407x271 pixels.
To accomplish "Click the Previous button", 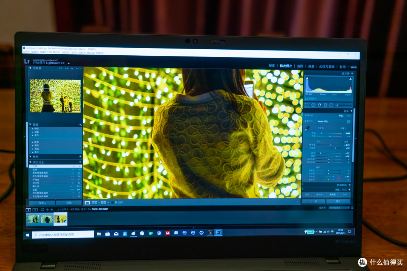I will coord(314,201).
